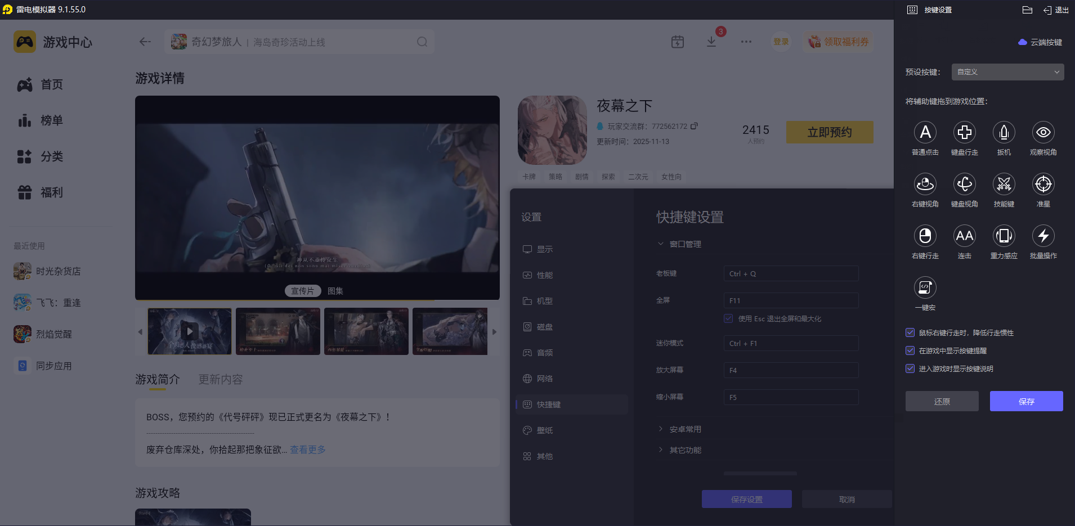
Task: Switch to the 图集 tab
Action: (335, 291)
